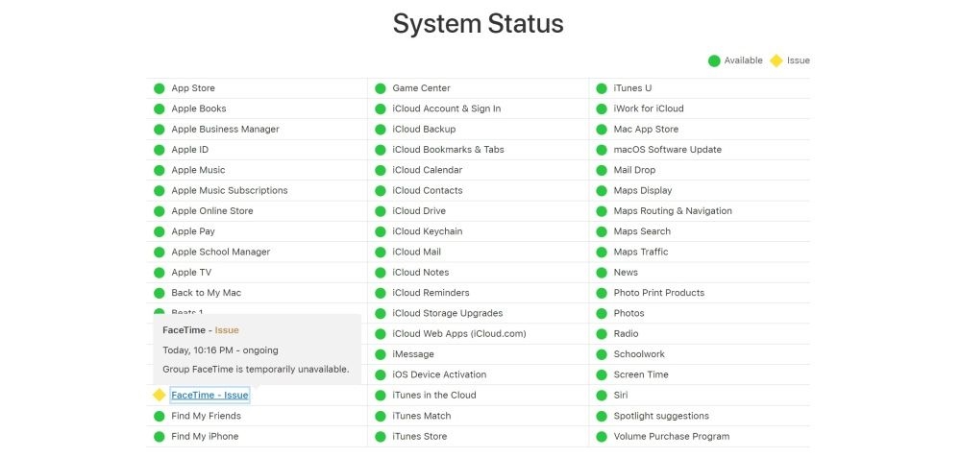
Task: Click the green dot beside Screen Time
Action: pyautogui.click(x=602, y=374)
